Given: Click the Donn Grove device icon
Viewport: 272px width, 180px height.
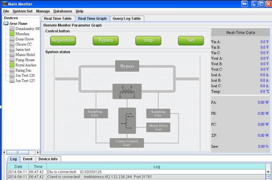Looking at the screenshot, I should 12,39.
